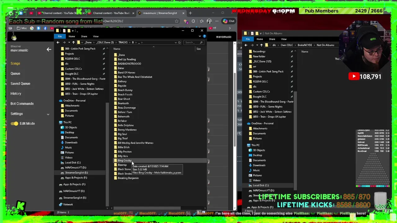
Task: Click OneDrive cloud icon in TRACKS window
Action: point(61,101)
